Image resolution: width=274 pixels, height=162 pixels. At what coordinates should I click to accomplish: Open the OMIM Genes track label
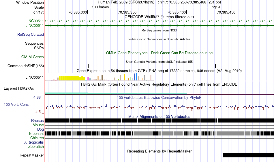(33, 57)
